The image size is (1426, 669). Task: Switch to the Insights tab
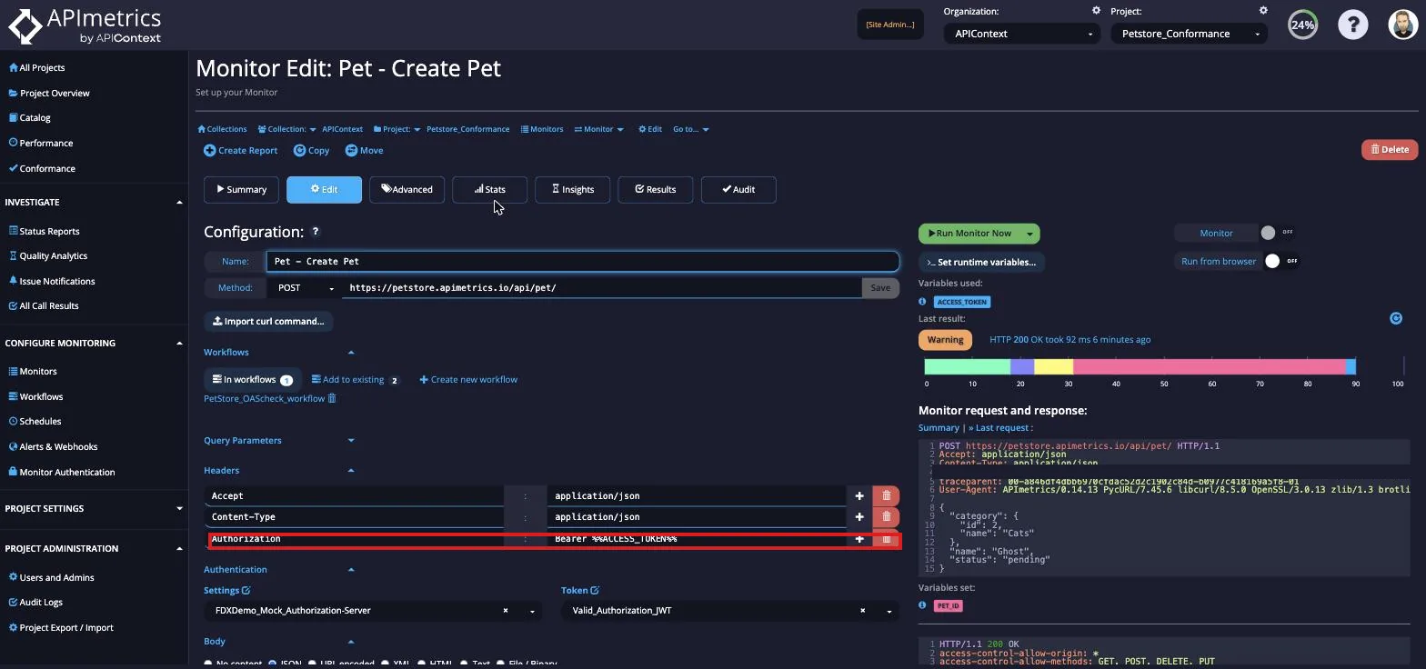(x=572, y=189)
